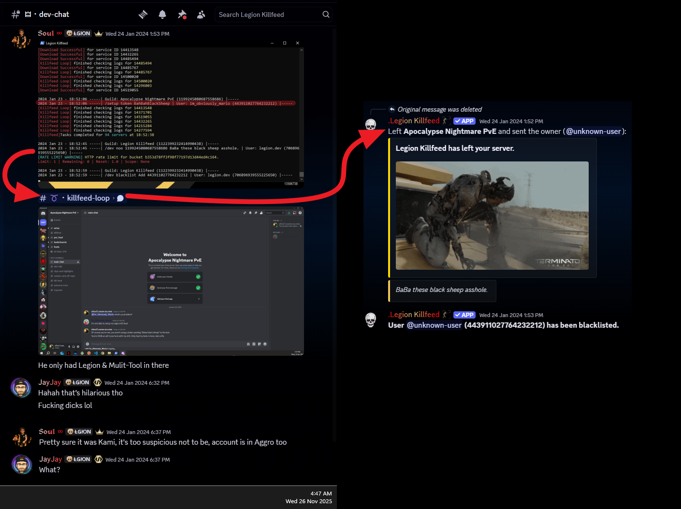Open the Terminator GIF in the embed
Screen dimensions: 681x509
click(492, 216)
